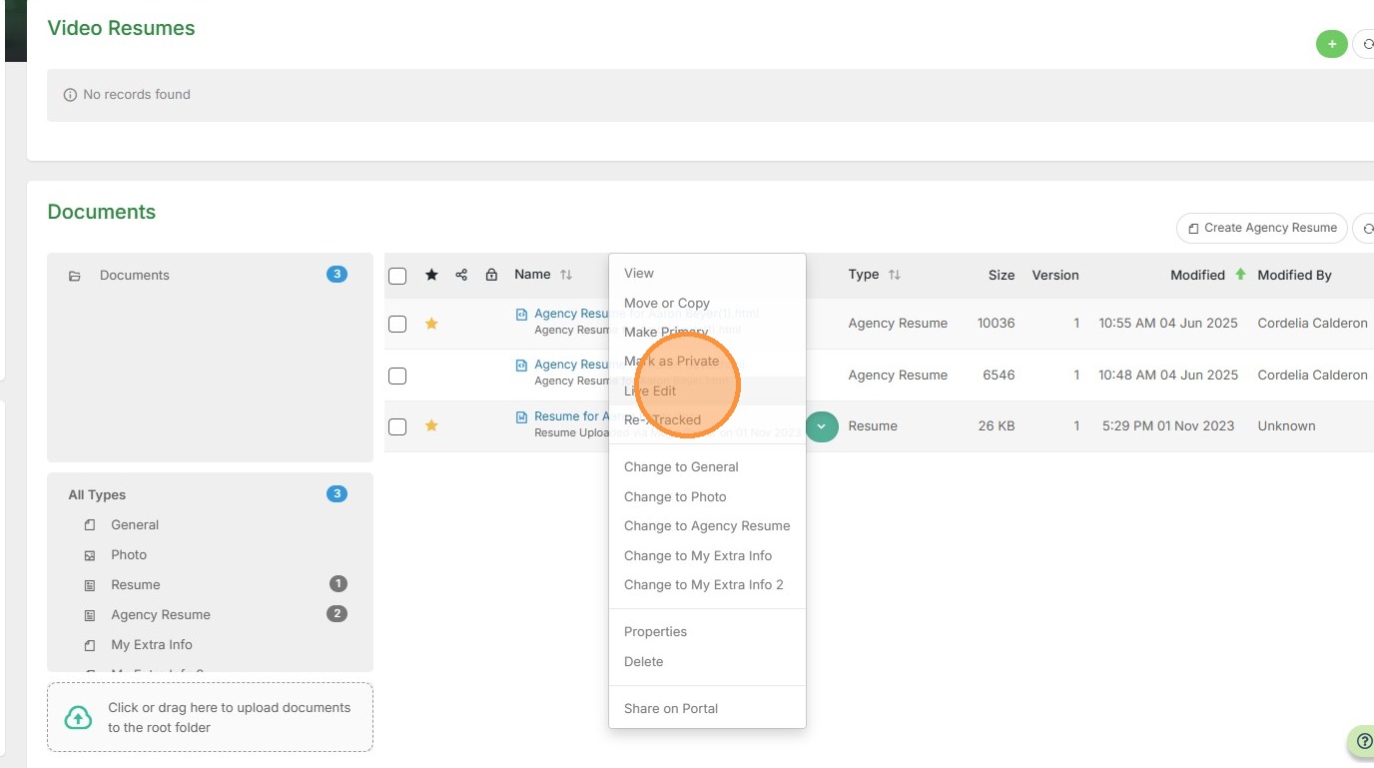Click the lock column header icon
The image size is (1374, 768).
coord(491,275)
